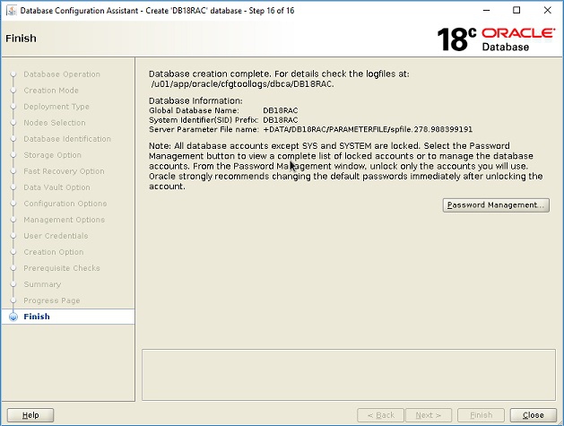
Task: Select the Database Operation step
Action: click(62, 74)
